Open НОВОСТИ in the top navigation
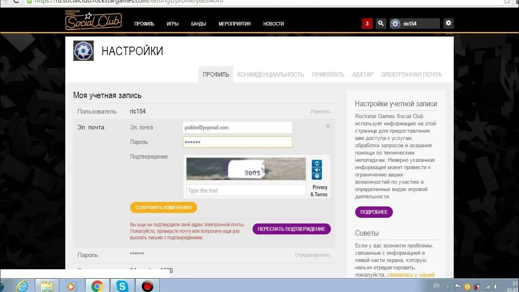519x292 pixels. coord(274,24)
